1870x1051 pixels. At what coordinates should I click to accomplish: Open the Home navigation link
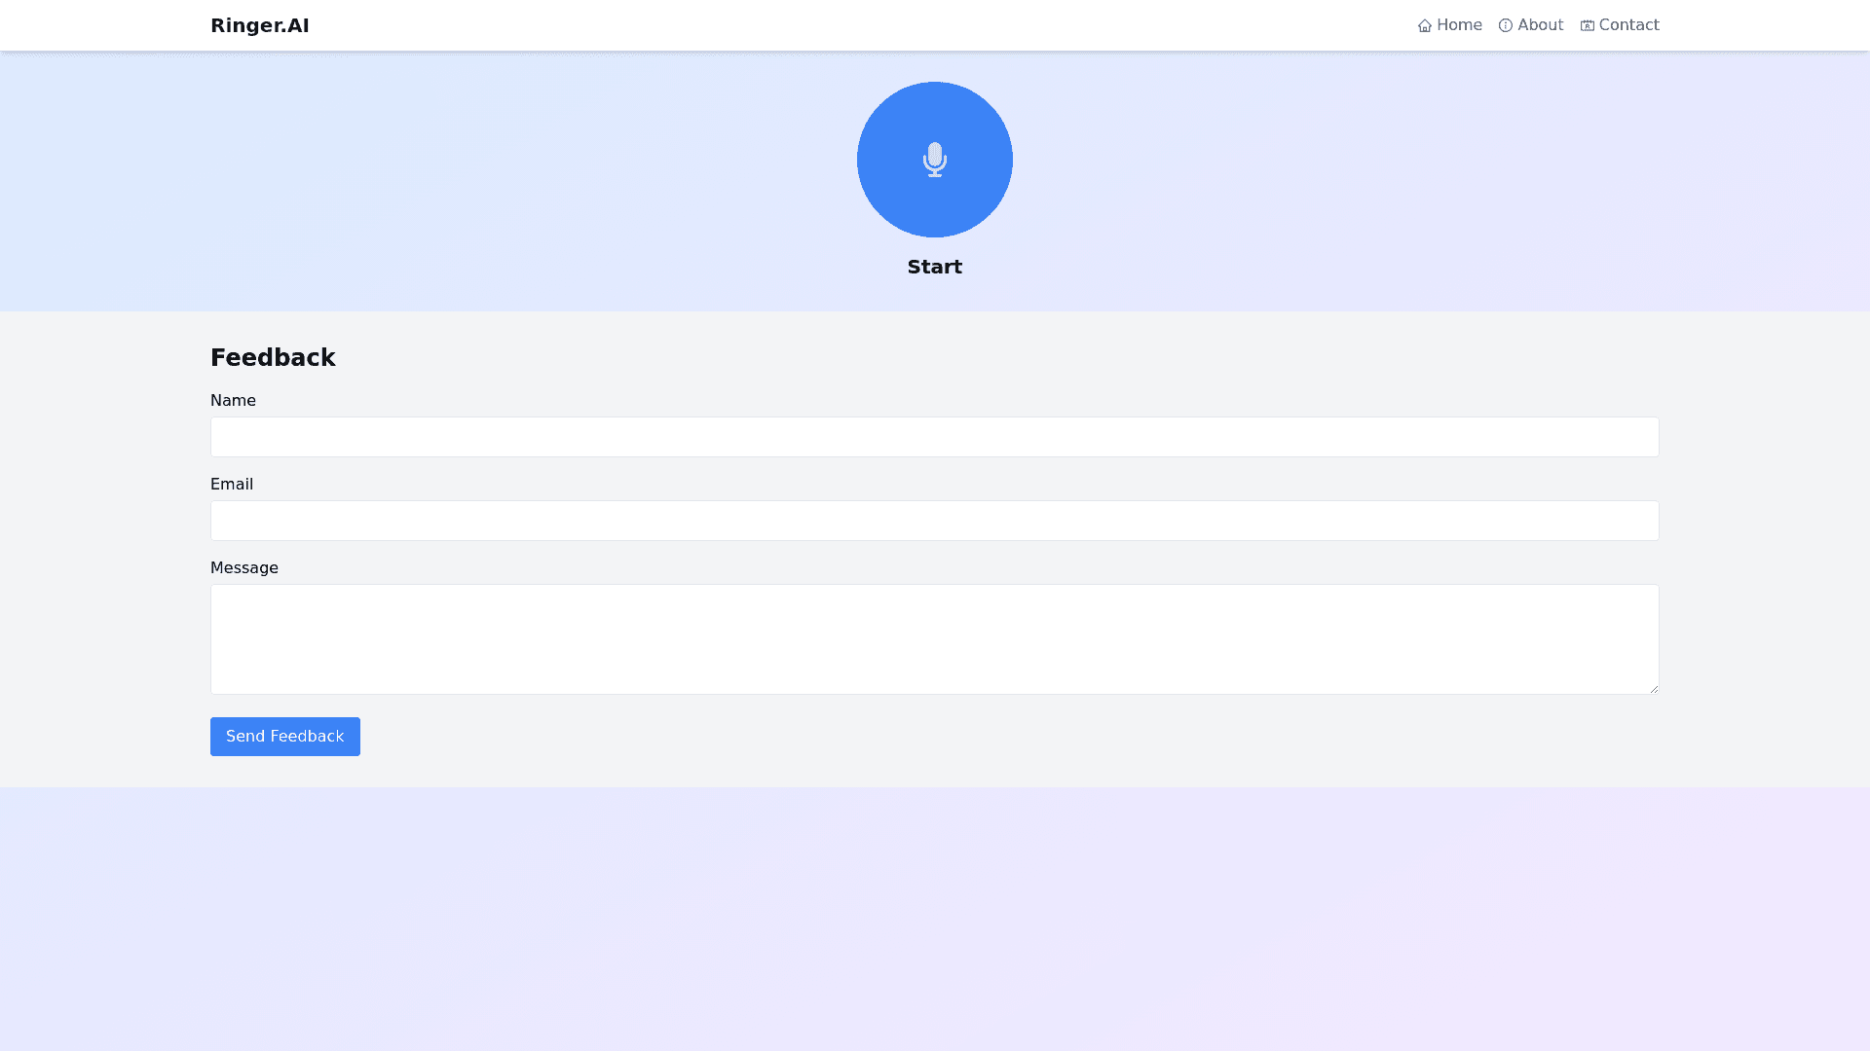[x=1458, y=25]
